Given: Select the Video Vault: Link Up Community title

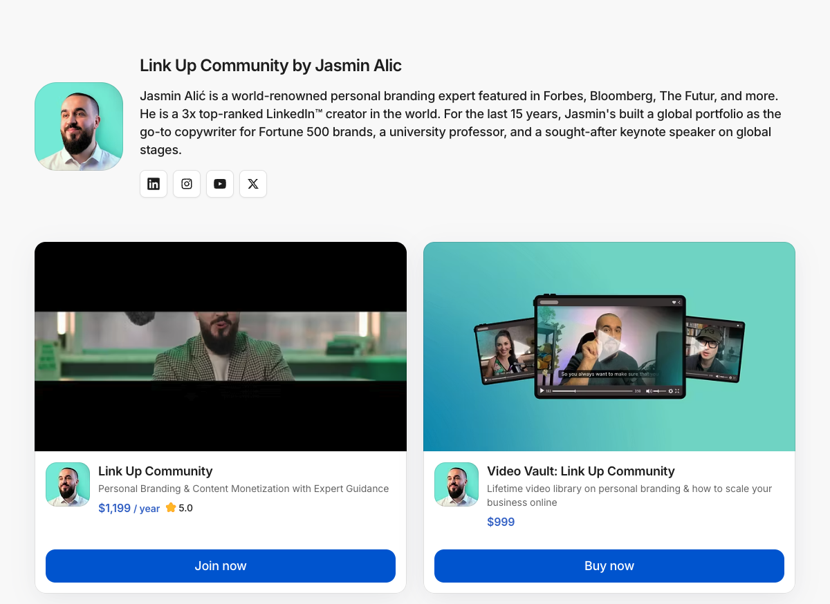Looking at the screenshot, I should [580, 471].
